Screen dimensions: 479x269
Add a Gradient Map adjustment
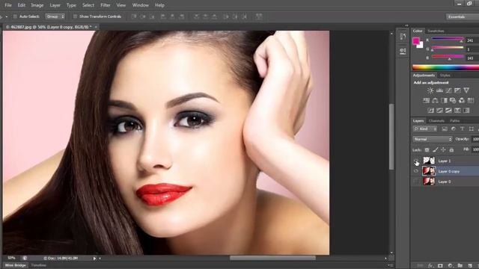pos(466,110)
